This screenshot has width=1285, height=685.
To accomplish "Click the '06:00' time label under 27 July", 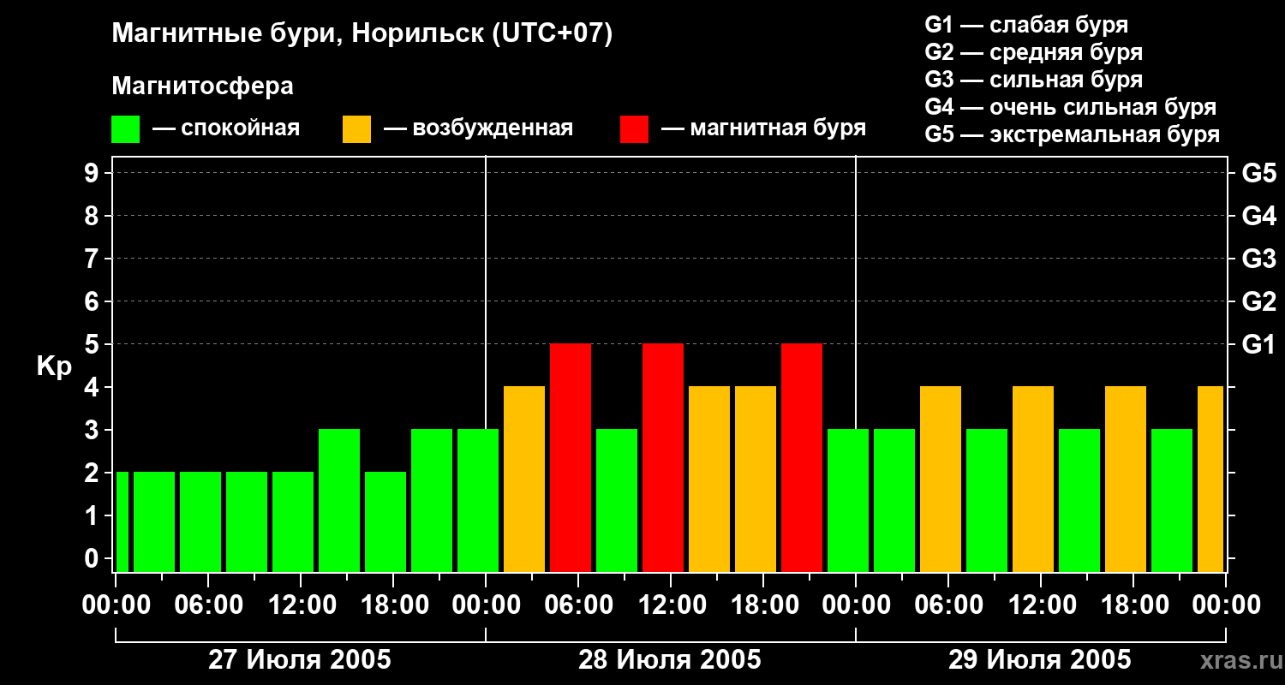I will 207,605.
